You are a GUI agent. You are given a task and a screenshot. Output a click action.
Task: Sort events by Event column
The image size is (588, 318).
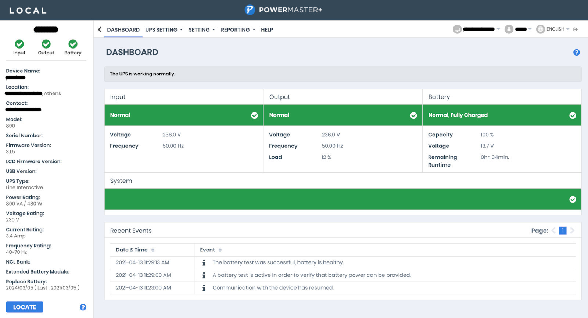tap(220, 250)
